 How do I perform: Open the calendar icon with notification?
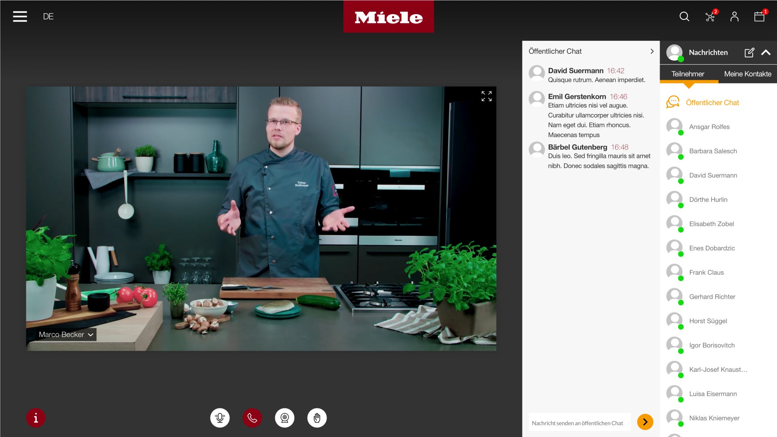[x=759, y=17]
